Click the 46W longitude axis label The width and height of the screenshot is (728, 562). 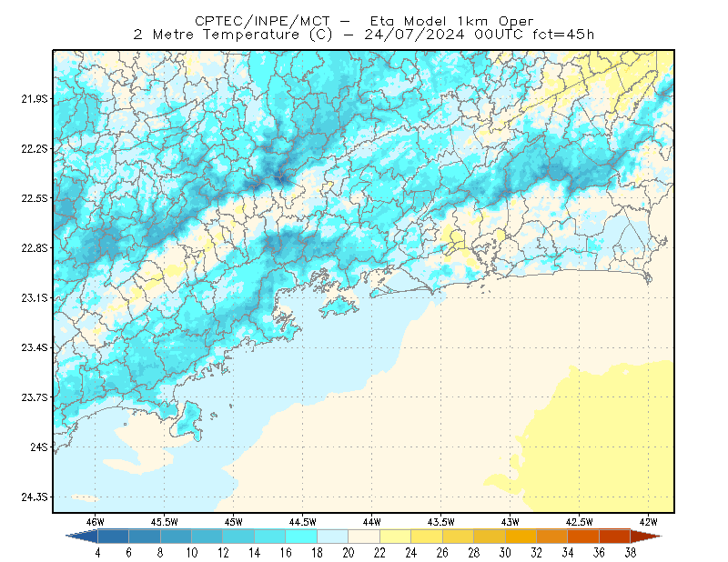pyautogui.click(x=96, y=522)
